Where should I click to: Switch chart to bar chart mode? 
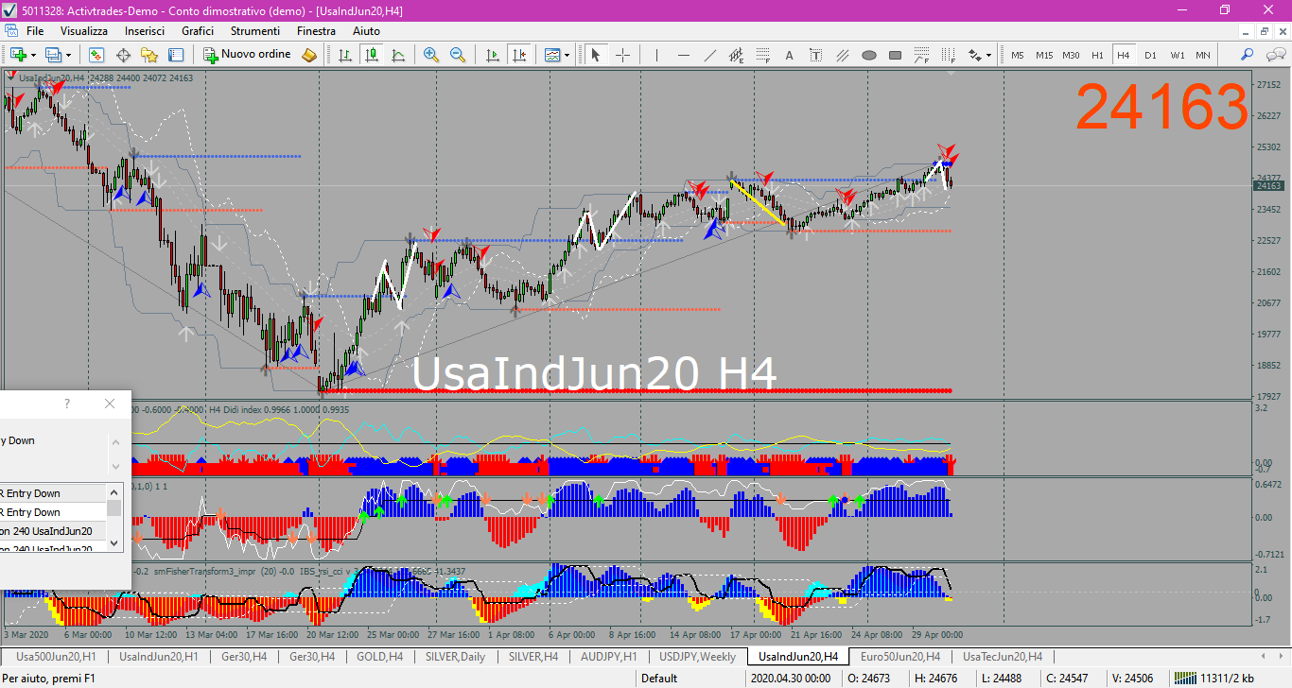pos(345,55)
